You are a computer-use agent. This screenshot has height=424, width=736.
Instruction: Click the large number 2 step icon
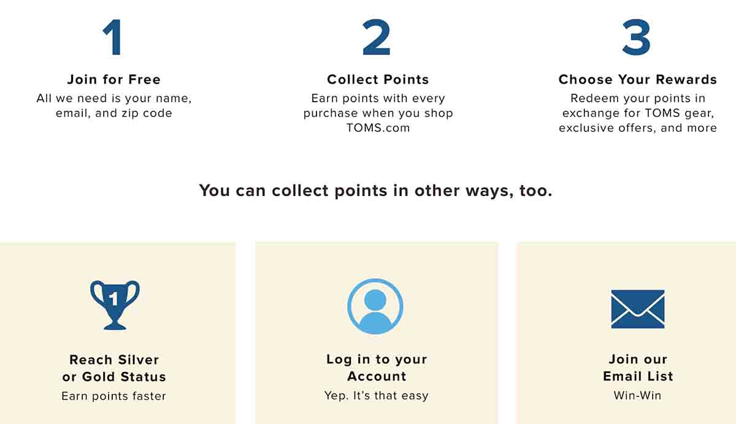377,37
